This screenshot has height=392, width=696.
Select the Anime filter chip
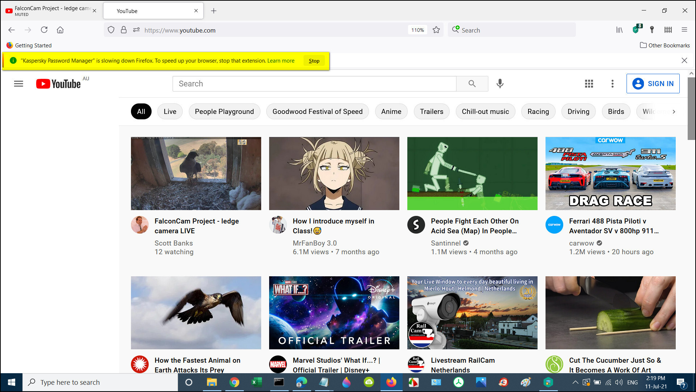(x=391, y=112)
